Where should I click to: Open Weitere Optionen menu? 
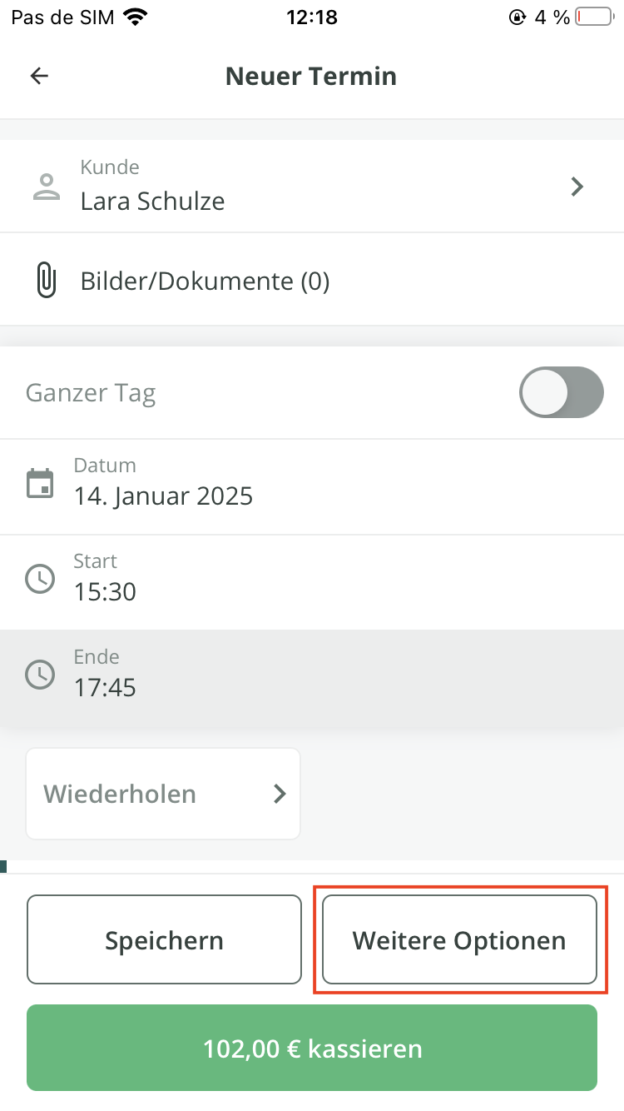coord(459,940)
